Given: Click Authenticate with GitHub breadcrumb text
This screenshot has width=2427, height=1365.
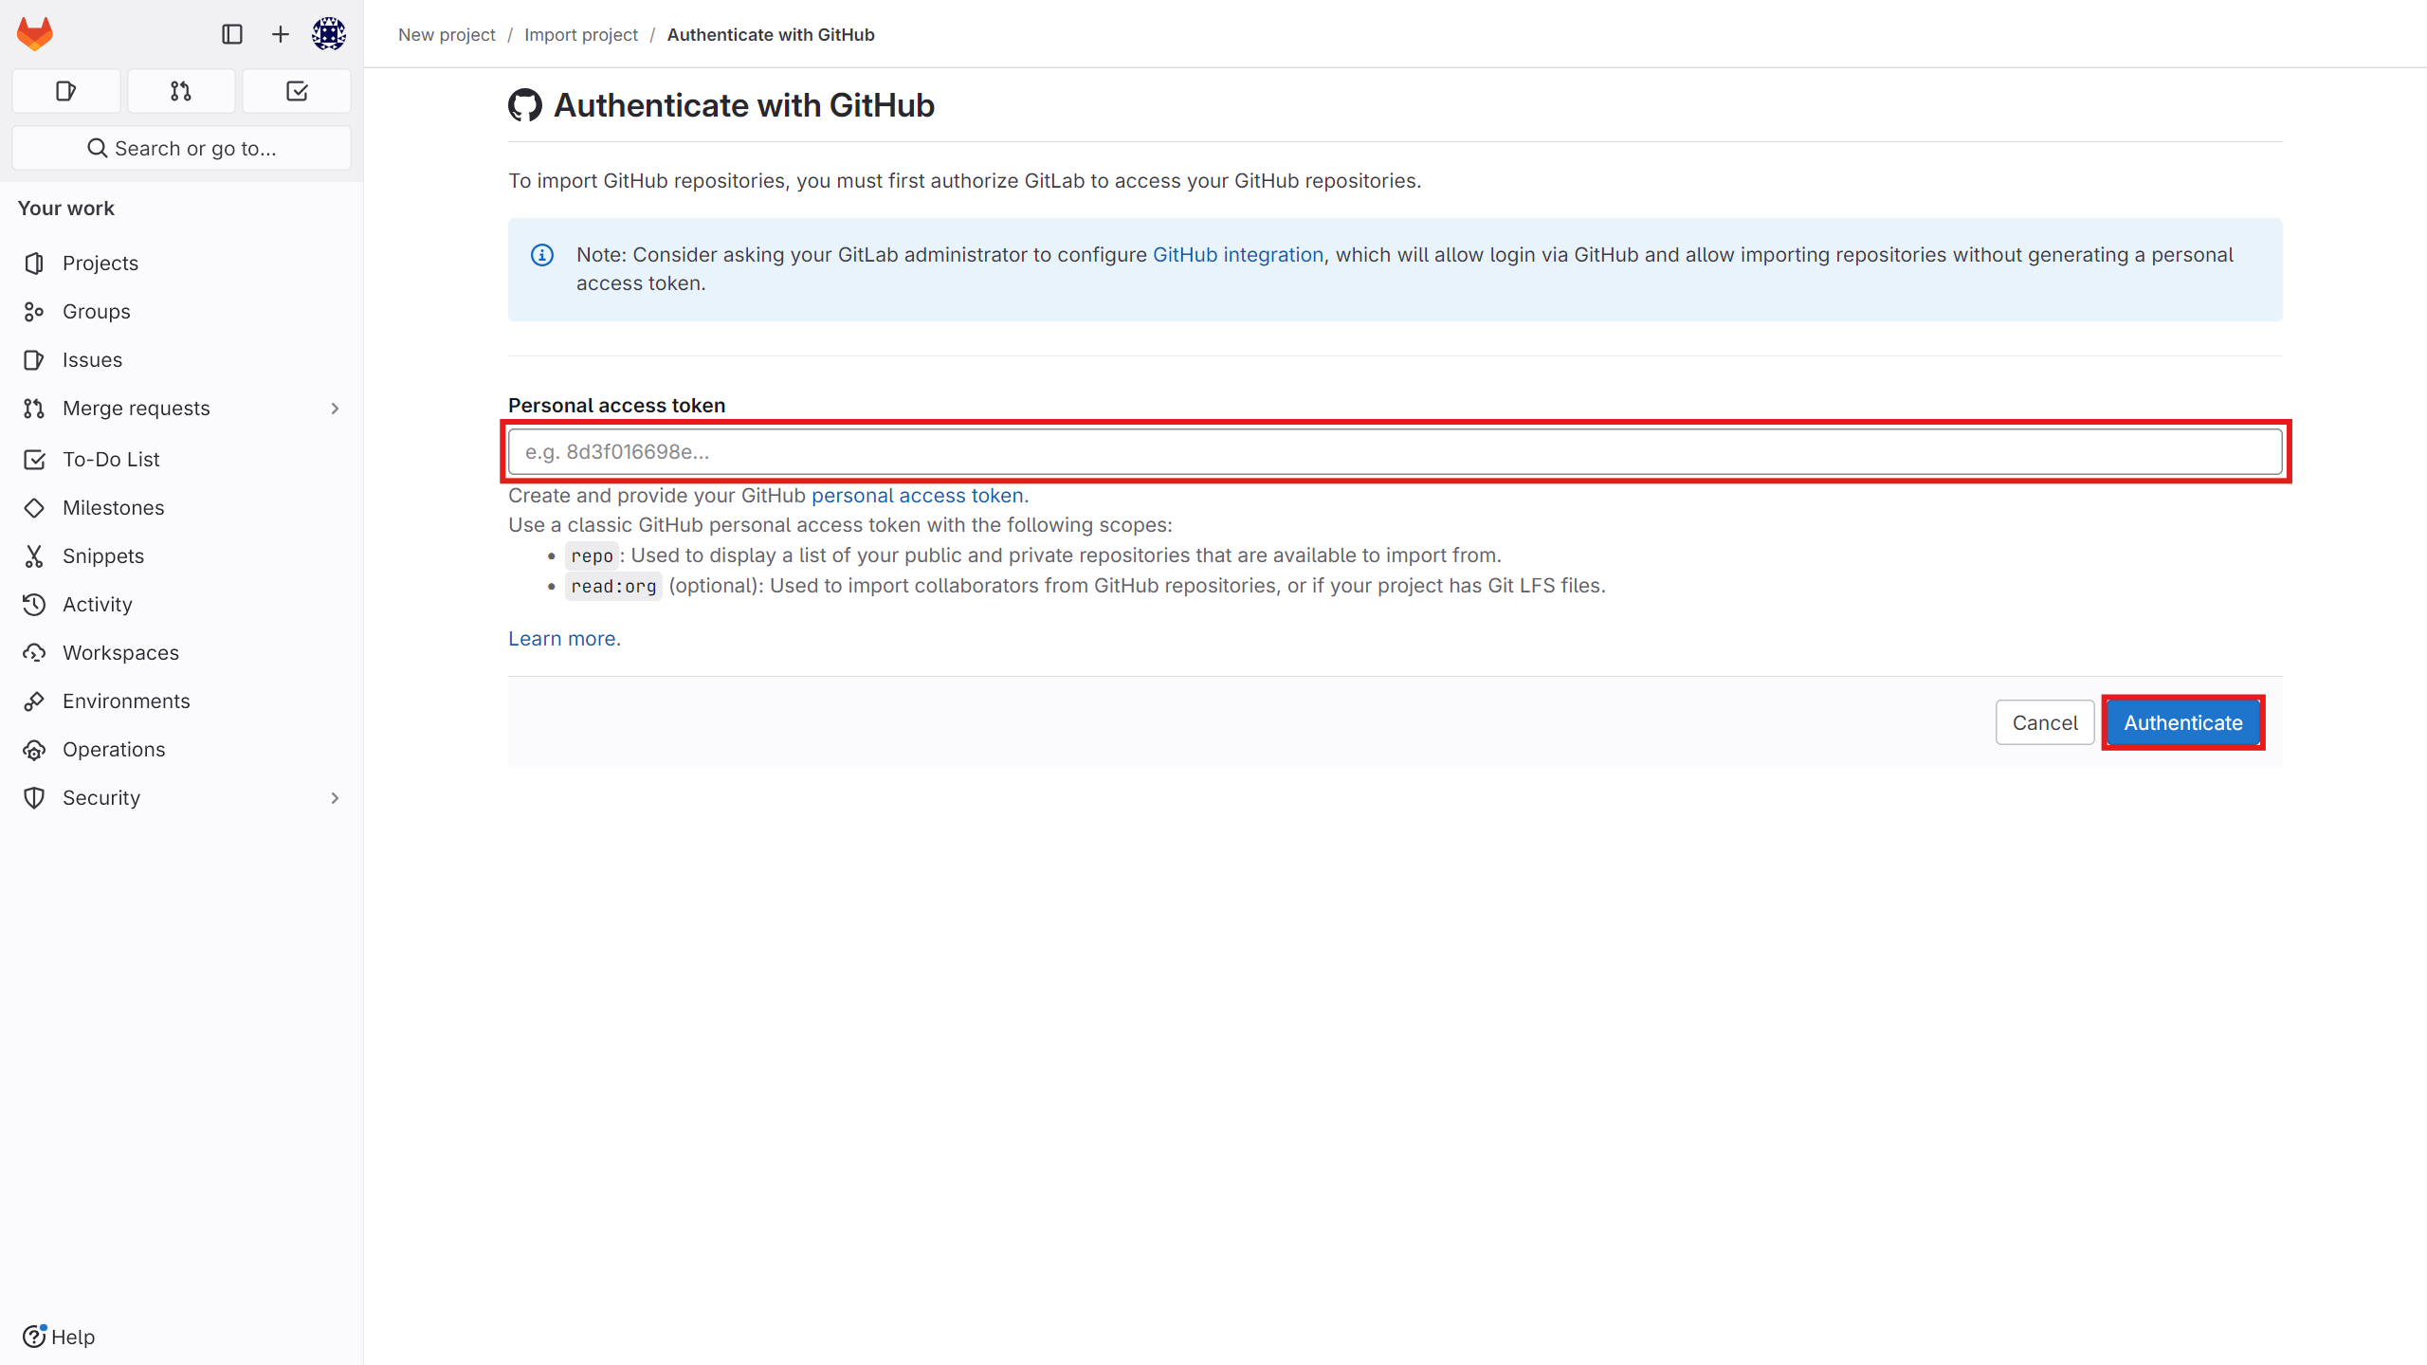Looking at the screenshot, I should (x=771, y=34).
